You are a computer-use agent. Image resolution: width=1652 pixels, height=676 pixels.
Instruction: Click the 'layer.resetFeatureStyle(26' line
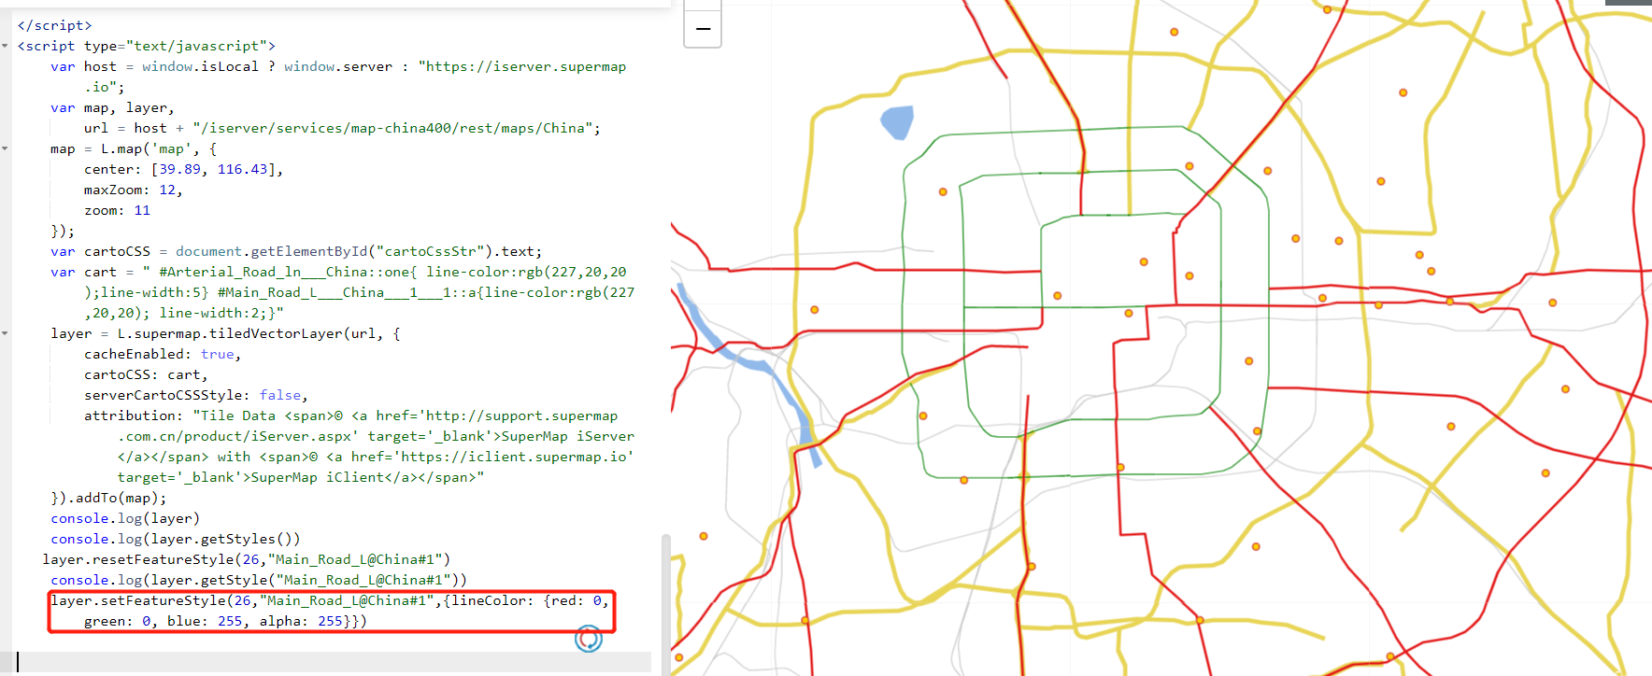tap(247, 559)
